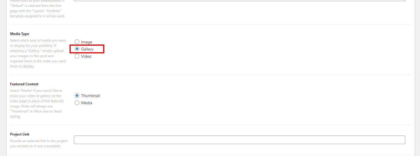
Task: Click the "Media Type" section heading
Action: click(x=20, y=34)
